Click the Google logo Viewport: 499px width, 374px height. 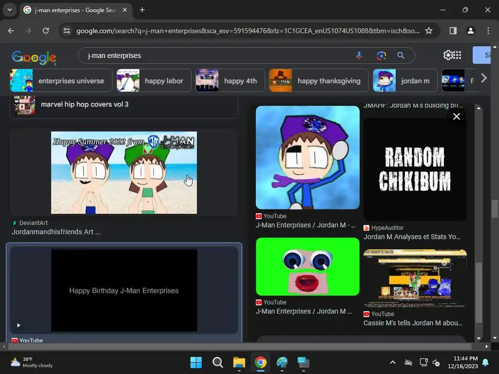click(34, 57)
